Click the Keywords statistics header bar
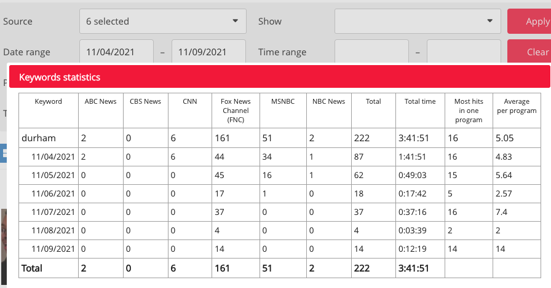This screenshot has width=551, height=288. click(x=279, y=77)
